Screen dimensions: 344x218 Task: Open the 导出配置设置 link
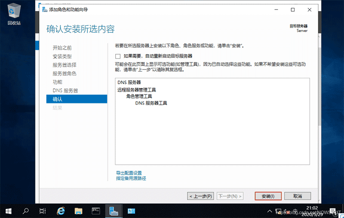(x=129, y=173)
